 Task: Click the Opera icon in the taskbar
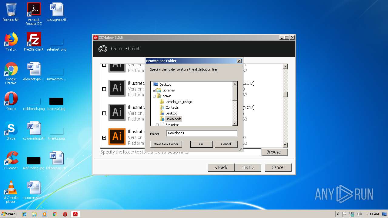click(x=65, y=214)
